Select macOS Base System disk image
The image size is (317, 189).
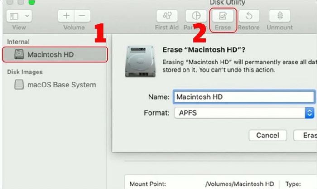(x=55, y=85)
